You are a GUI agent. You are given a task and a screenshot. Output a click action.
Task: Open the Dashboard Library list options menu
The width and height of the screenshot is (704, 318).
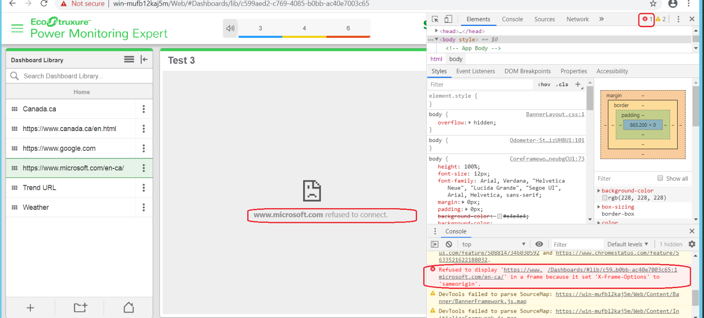click(x=129, y=59)
